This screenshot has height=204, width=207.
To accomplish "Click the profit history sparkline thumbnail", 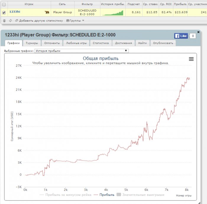I will 113,13.
